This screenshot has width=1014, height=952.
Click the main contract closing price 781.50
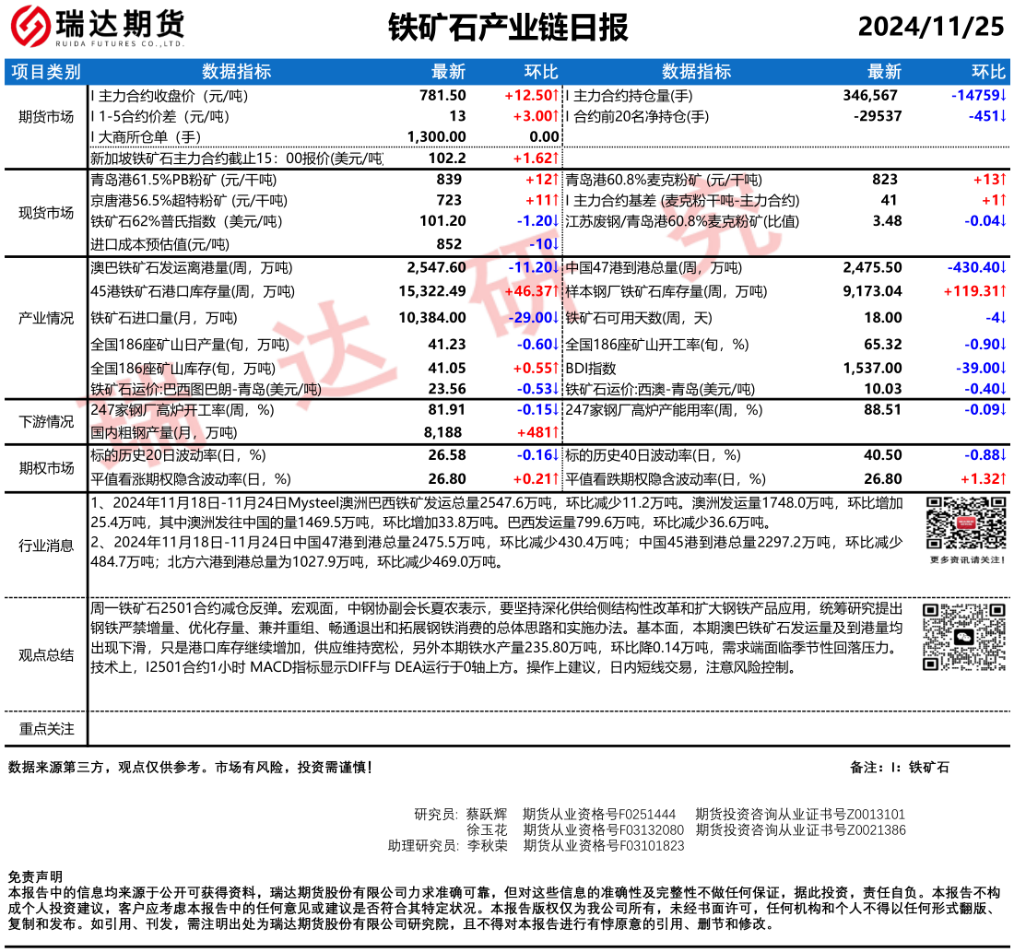pyautogui.click(x=442, y=95)
